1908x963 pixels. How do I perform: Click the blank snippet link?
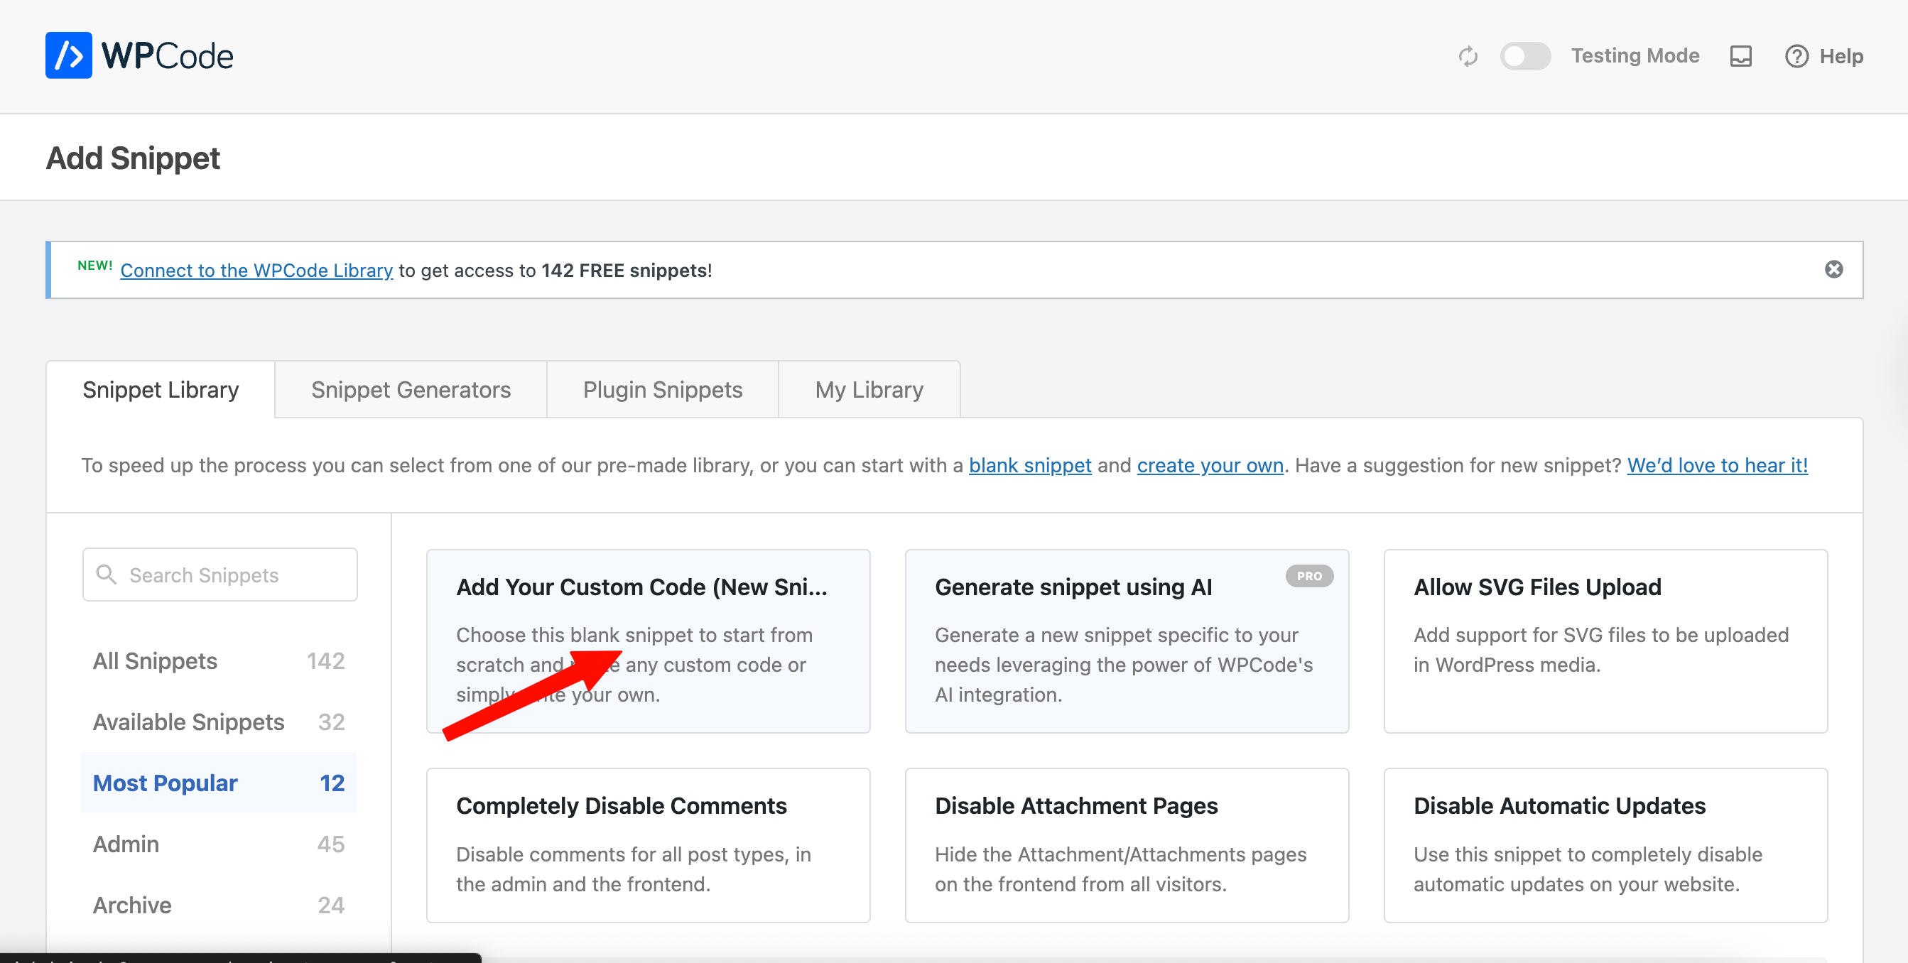(1029, 465)
